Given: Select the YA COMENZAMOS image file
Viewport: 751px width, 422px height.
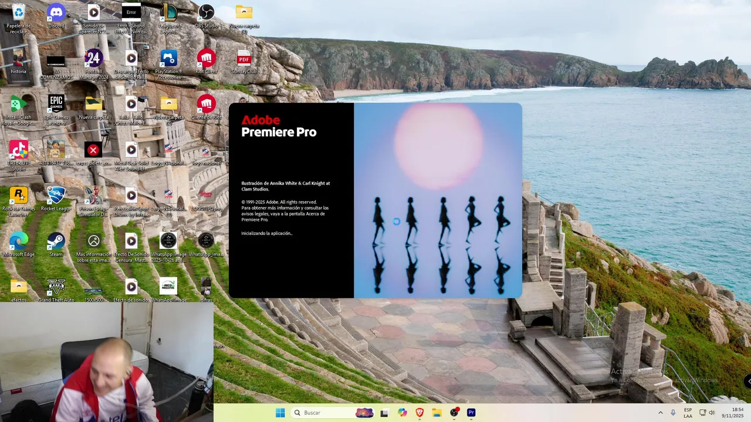Looking at the screenshot, I should [56, 64].
